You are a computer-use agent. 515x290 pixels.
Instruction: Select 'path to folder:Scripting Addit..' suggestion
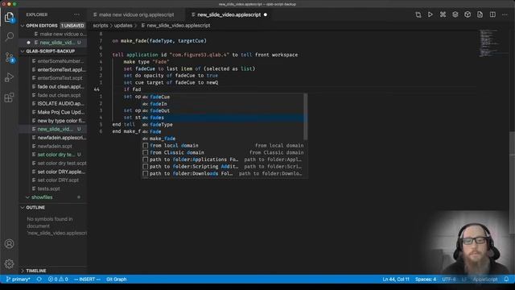click(223, 167)
